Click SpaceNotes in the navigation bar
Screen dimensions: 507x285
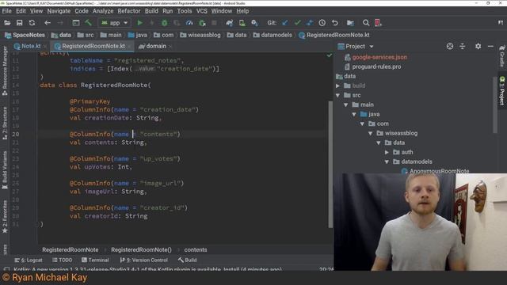25,35
